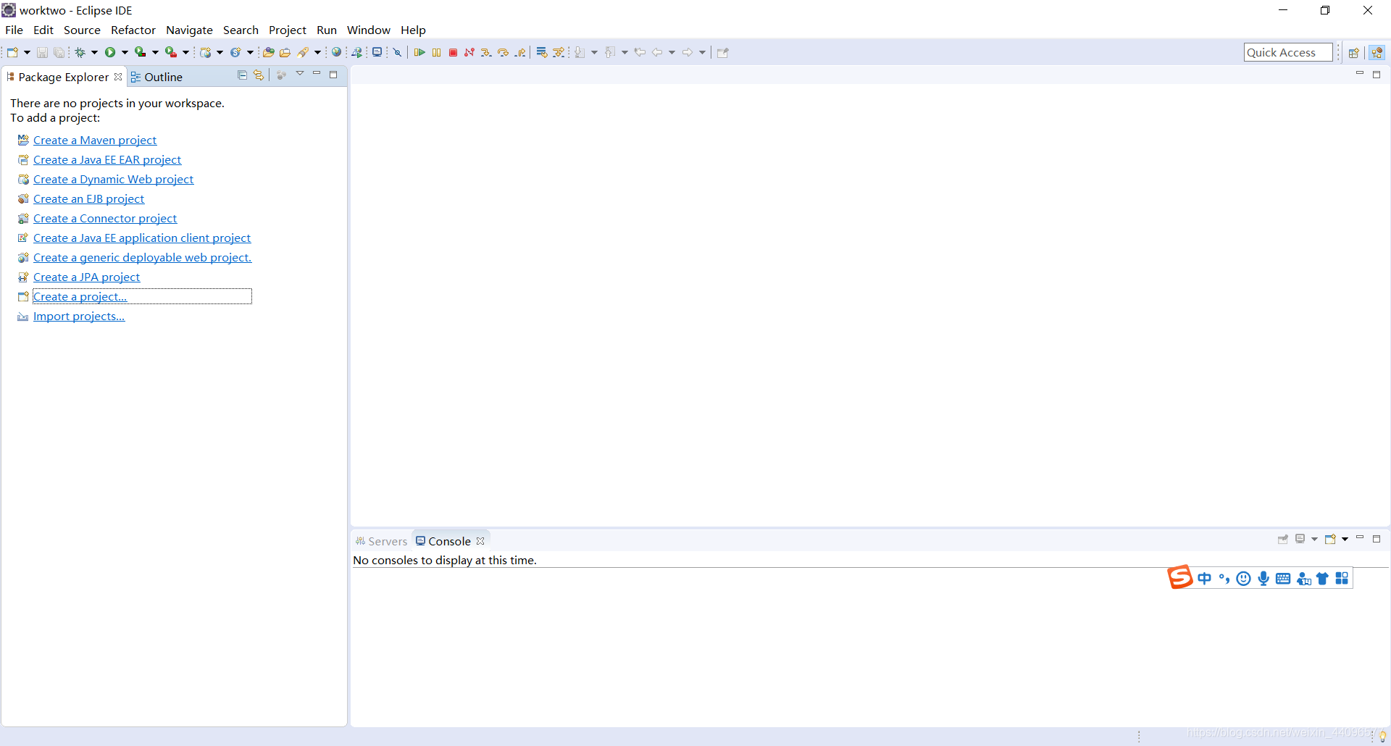The width and height of the screenshot is (1391, 746).
Task: Expand the New wizard dropdown arrow
Action: pos(27,52)
